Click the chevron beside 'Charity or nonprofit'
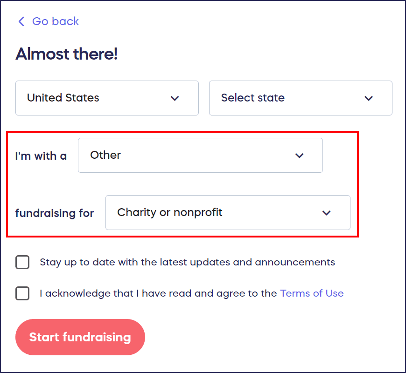Screen dimensions: 406x373 coord(327,213)
